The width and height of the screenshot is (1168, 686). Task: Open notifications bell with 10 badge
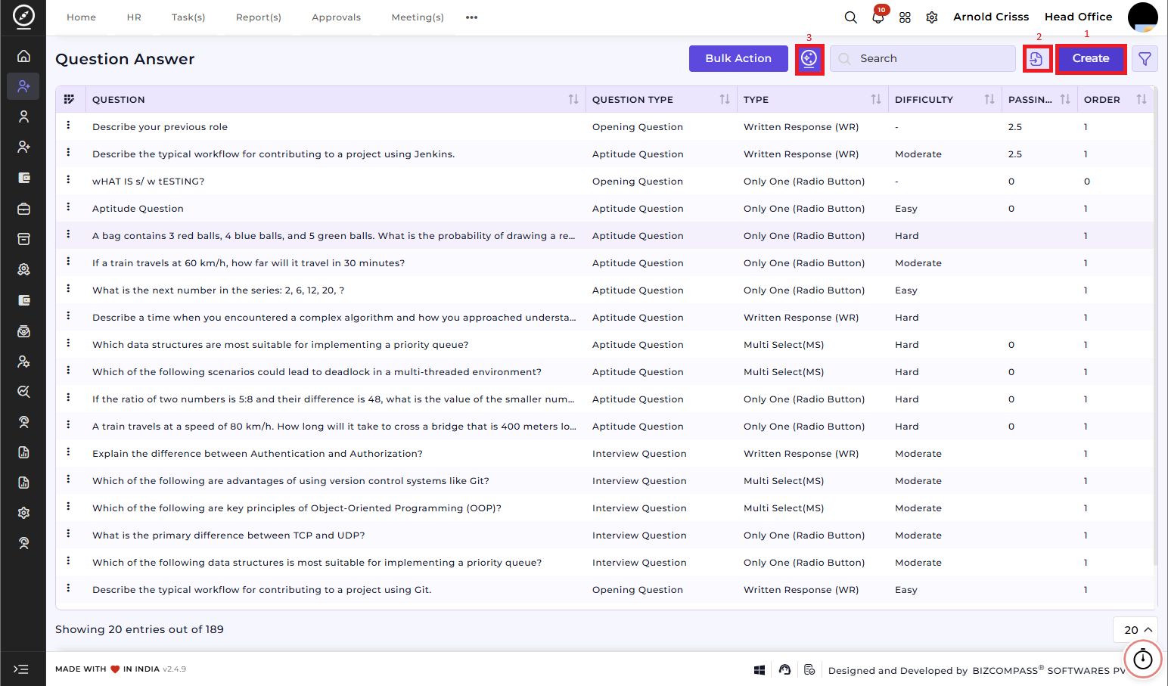point(878,17)
